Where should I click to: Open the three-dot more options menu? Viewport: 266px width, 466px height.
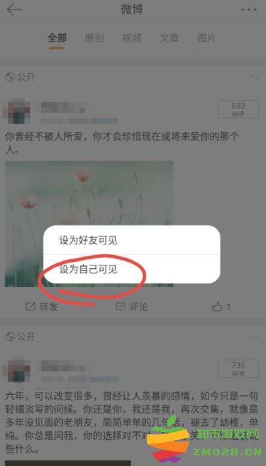click(x=249, y=10)
